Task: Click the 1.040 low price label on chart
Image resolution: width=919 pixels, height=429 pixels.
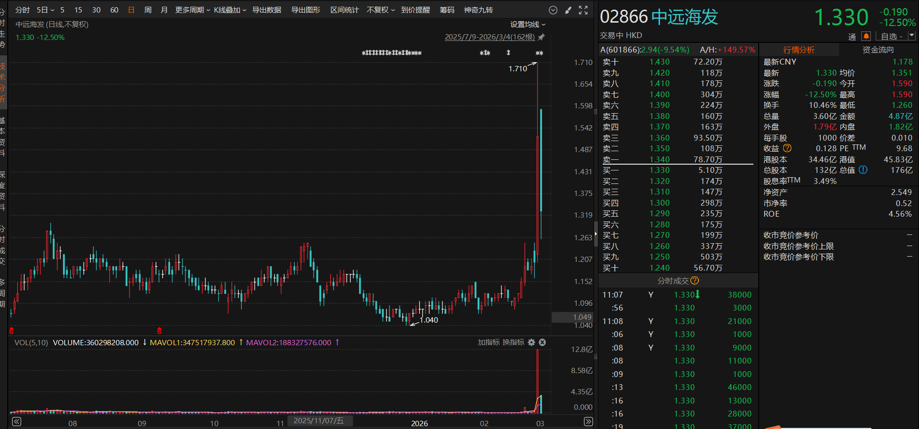Action: click(x=428, y=320)
